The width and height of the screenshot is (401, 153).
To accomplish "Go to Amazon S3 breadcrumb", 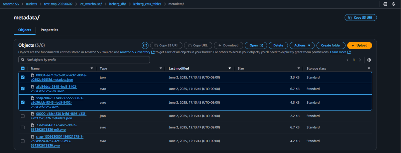I will coord(11,4).
